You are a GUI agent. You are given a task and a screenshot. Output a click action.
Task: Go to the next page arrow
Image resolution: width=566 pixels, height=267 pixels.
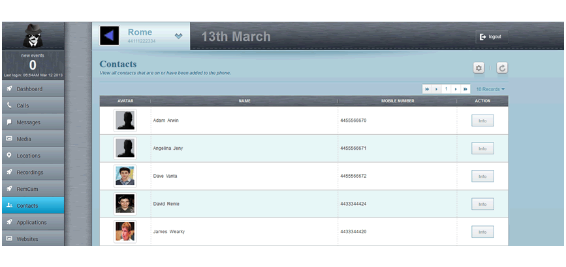pyautogui.click(x=456, y=89)
